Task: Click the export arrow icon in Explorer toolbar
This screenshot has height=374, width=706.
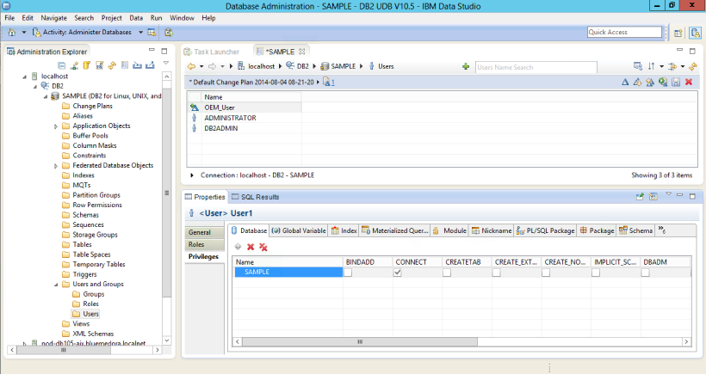Action: 150,65
